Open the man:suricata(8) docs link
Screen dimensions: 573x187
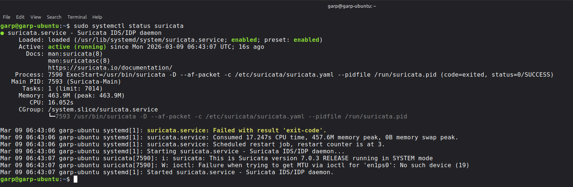pos(75,54)
